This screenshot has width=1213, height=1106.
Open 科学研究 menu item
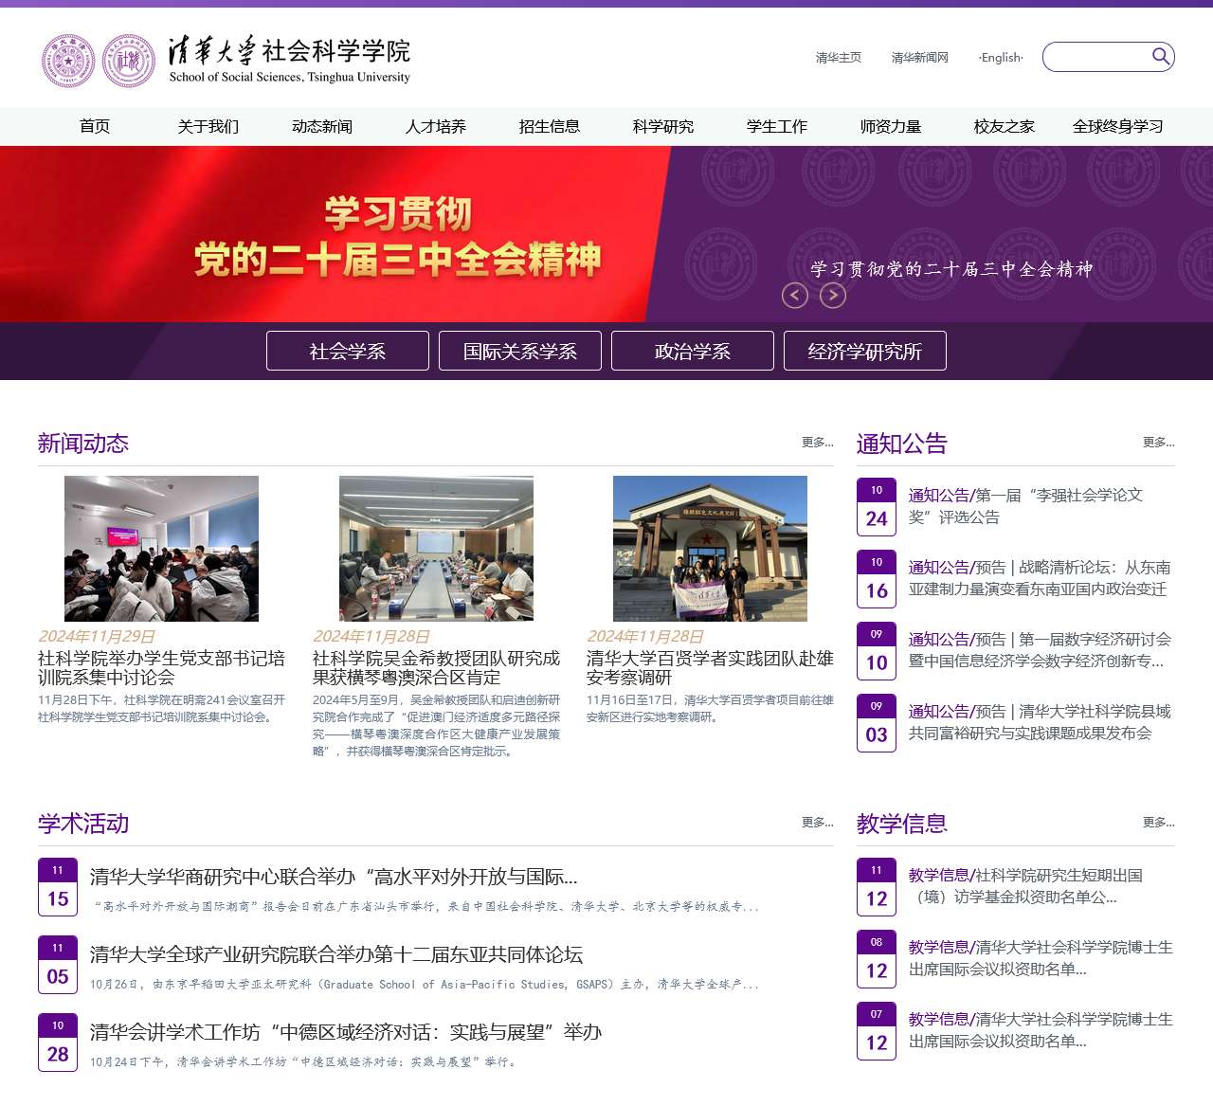[x=663, y=126]
